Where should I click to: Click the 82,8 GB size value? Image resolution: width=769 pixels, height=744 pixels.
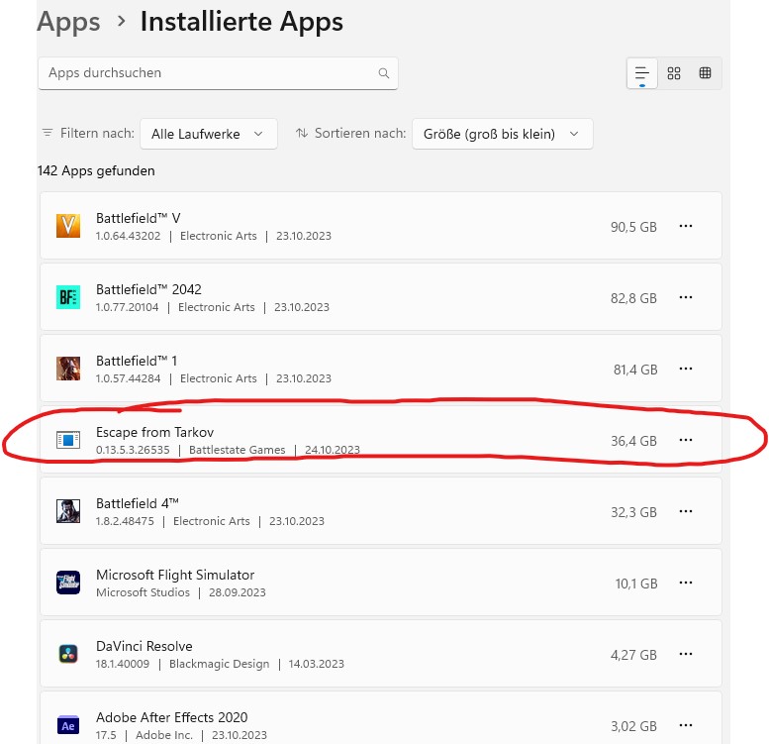(633, 298)
